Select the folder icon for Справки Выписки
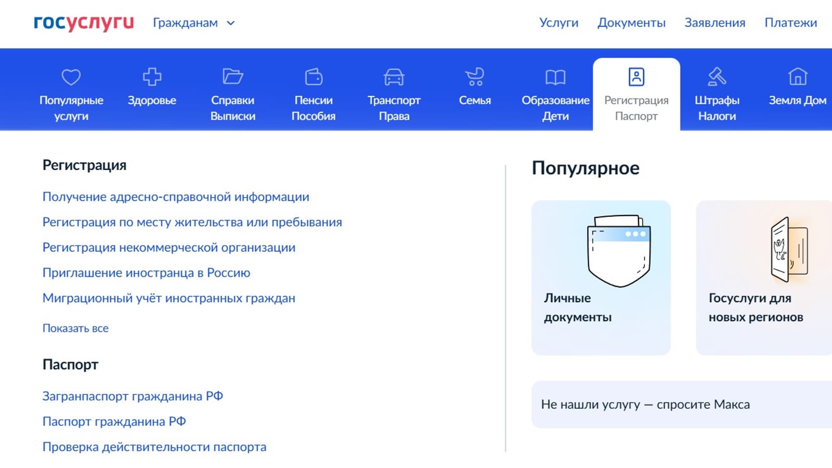The width and height of the screenshot is (832, 468). click(232, 77)
